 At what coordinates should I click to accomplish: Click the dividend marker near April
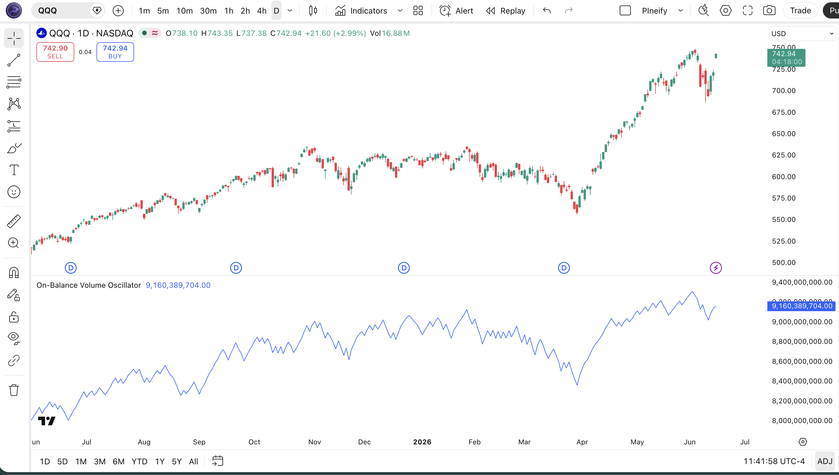click(x=564, y=268)
